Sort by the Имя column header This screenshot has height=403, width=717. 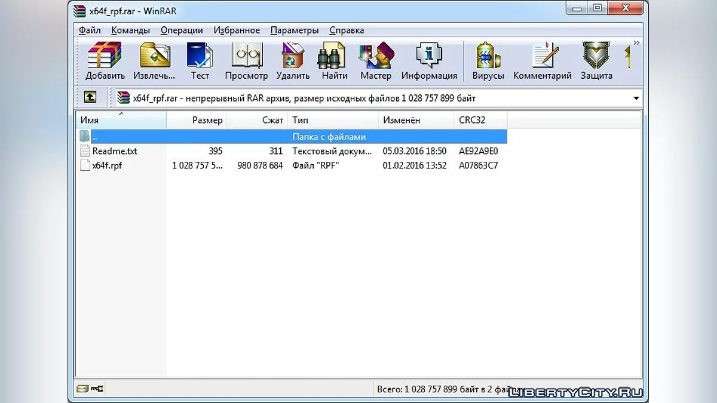pos(121,120)
